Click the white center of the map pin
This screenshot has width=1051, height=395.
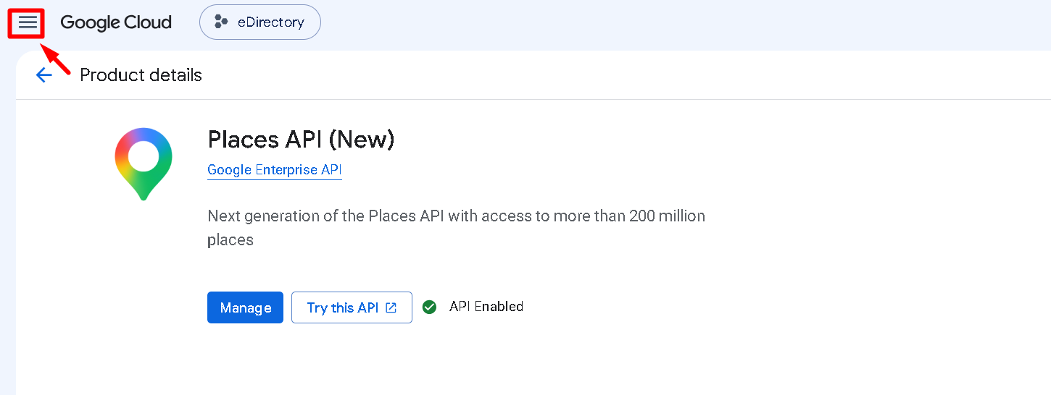click(144, 156)
